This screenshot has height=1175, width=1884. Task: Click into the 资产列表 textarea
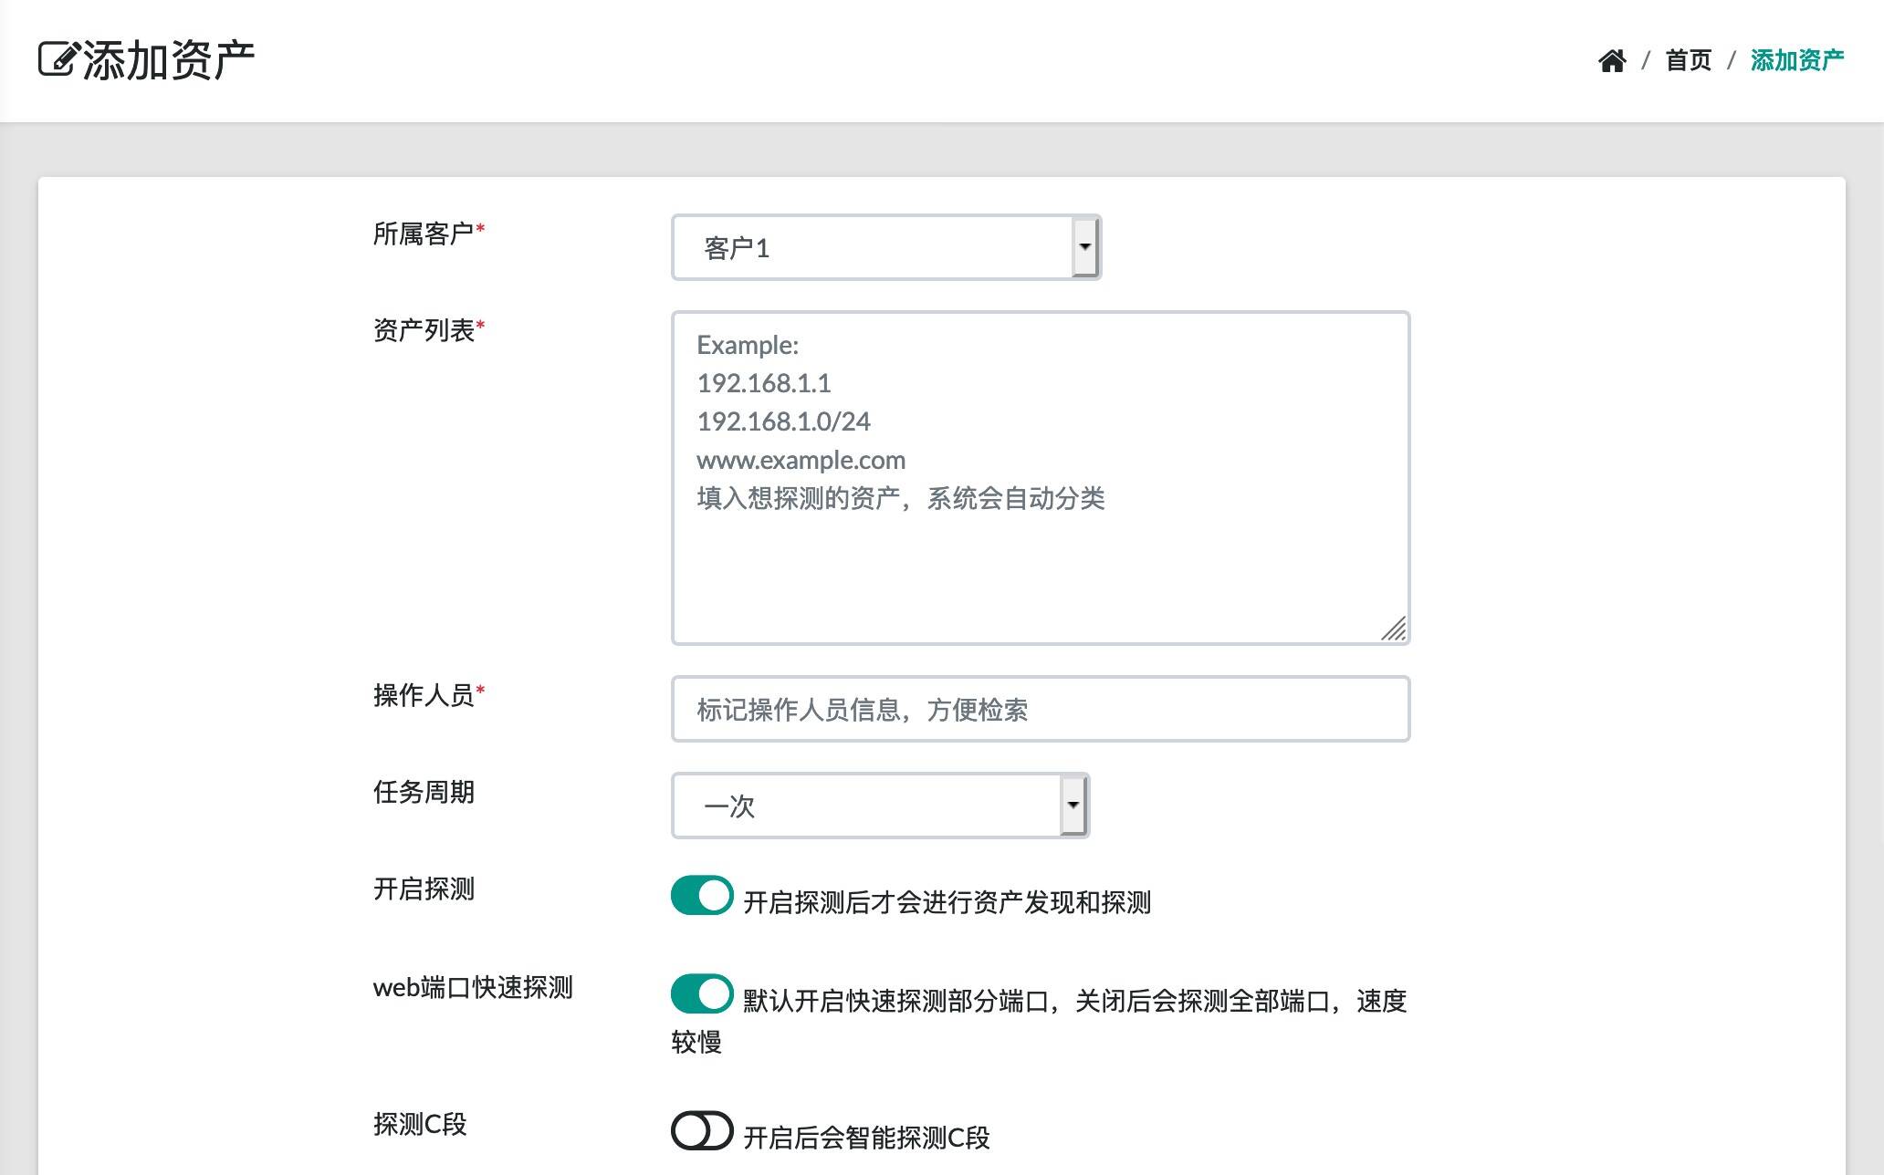1041,478
